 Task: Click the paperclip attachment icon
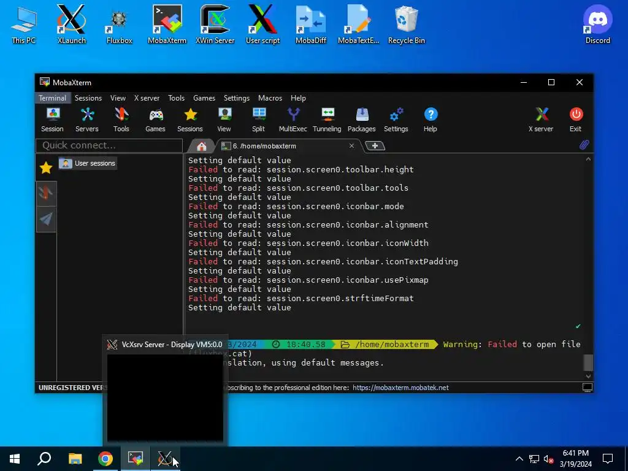[584, 145]
